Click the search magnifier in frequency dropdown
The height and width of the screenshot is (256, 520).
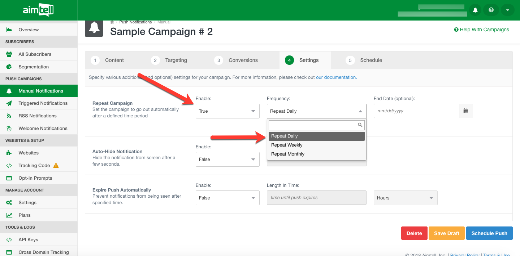point(360,125)
